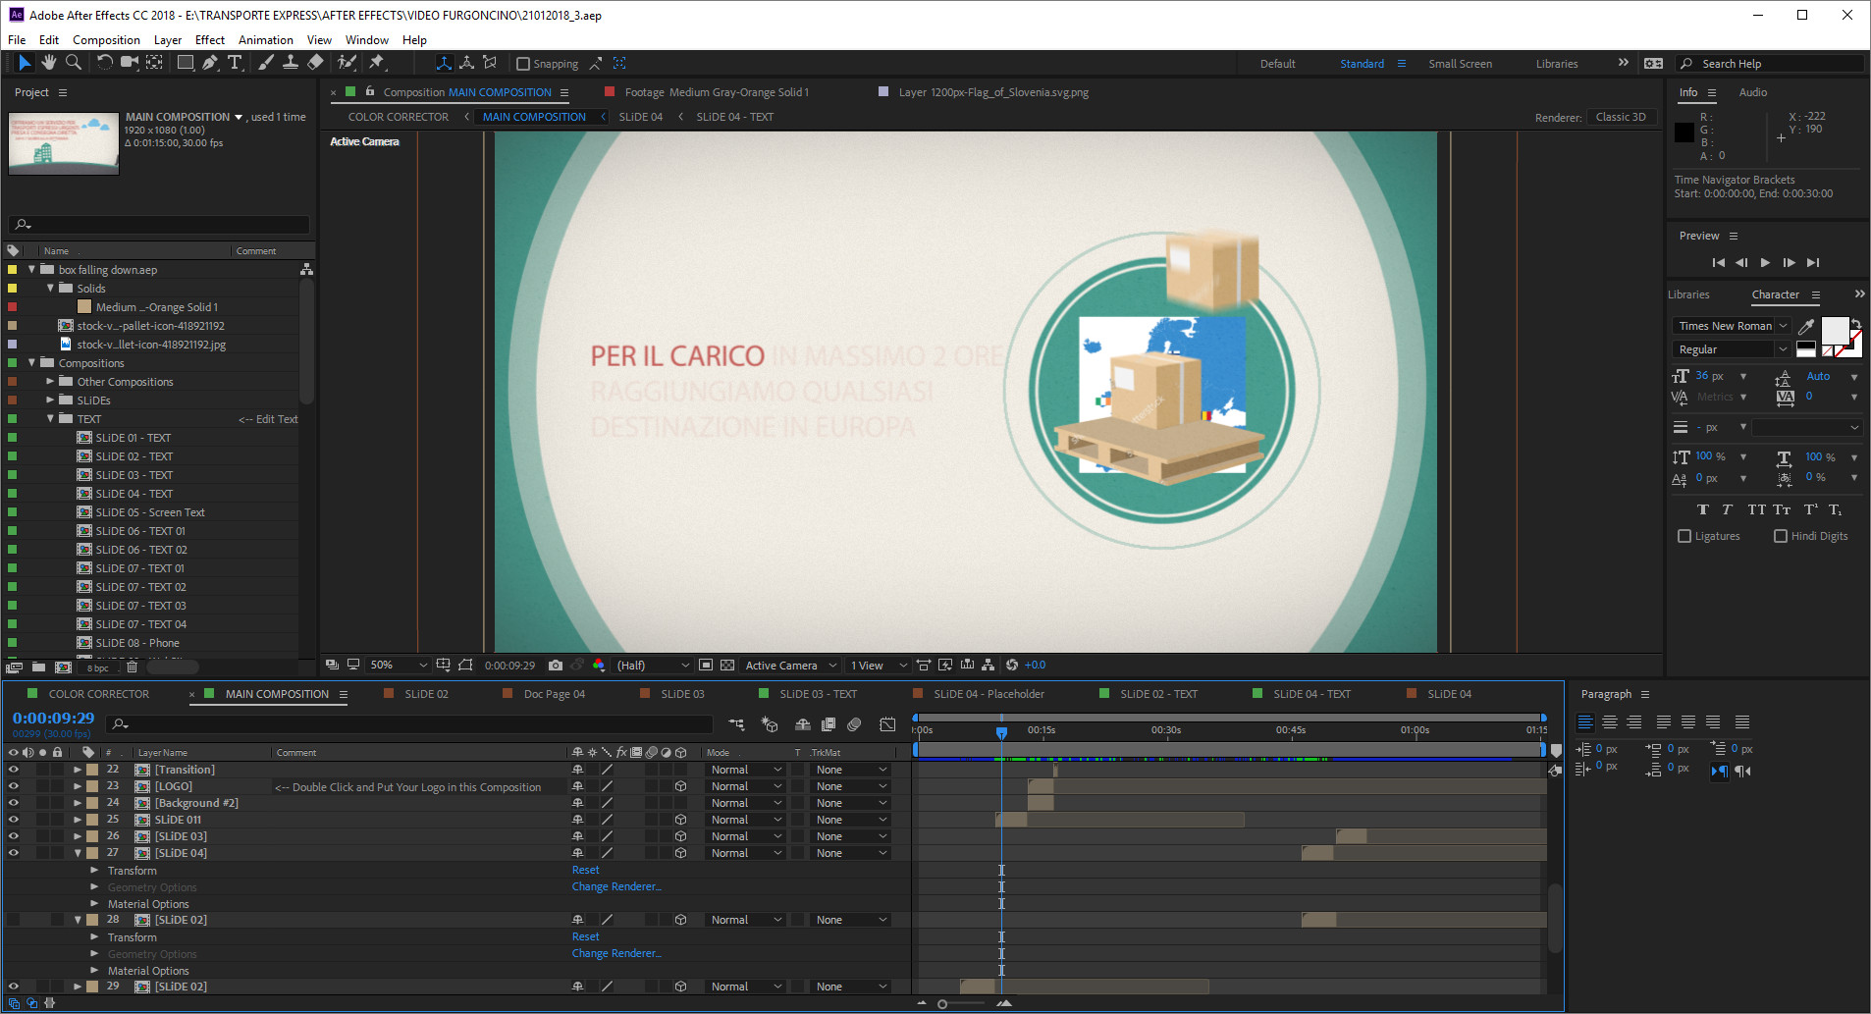
Task: Hide the [Transition] layer with its eye
Action: (14, 770)
